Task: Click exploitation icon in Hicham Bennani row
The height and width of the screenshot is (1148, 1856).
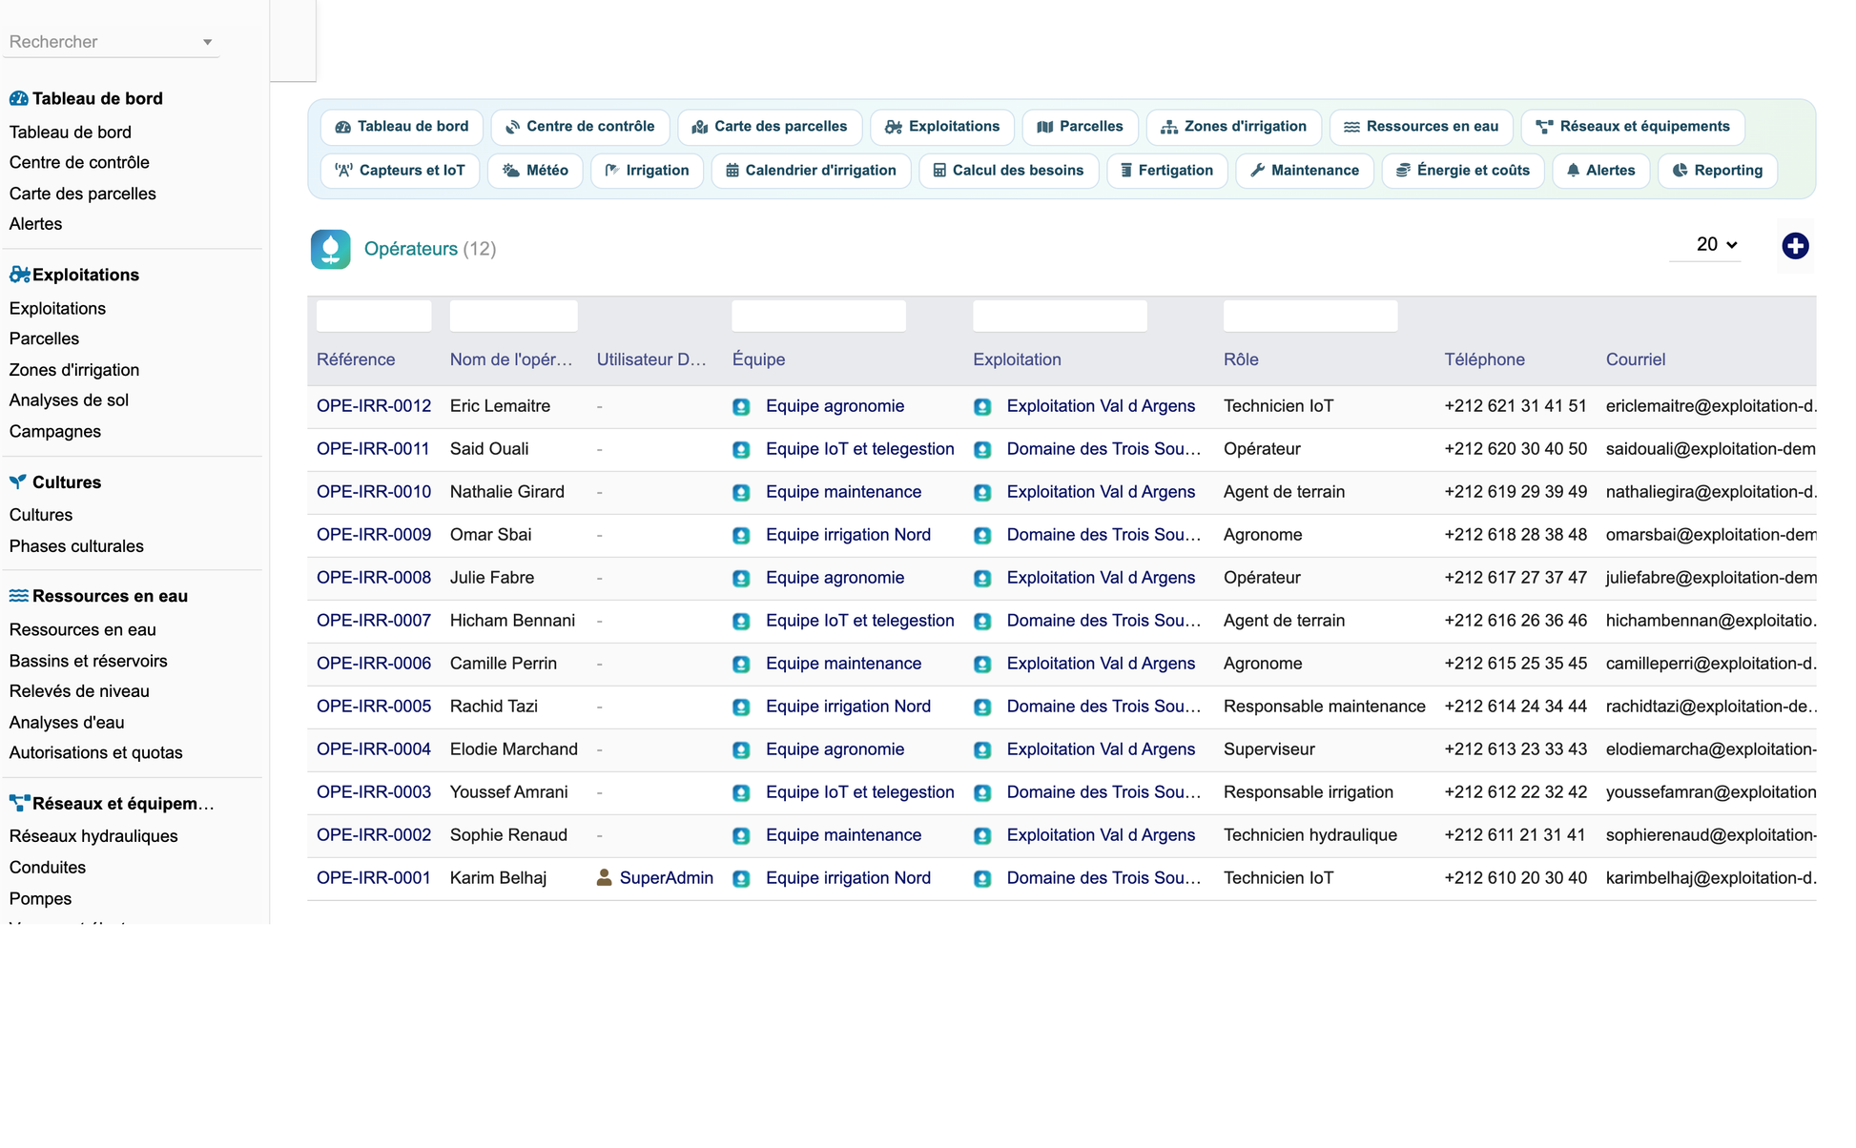Action: click(x=982, y=622)
